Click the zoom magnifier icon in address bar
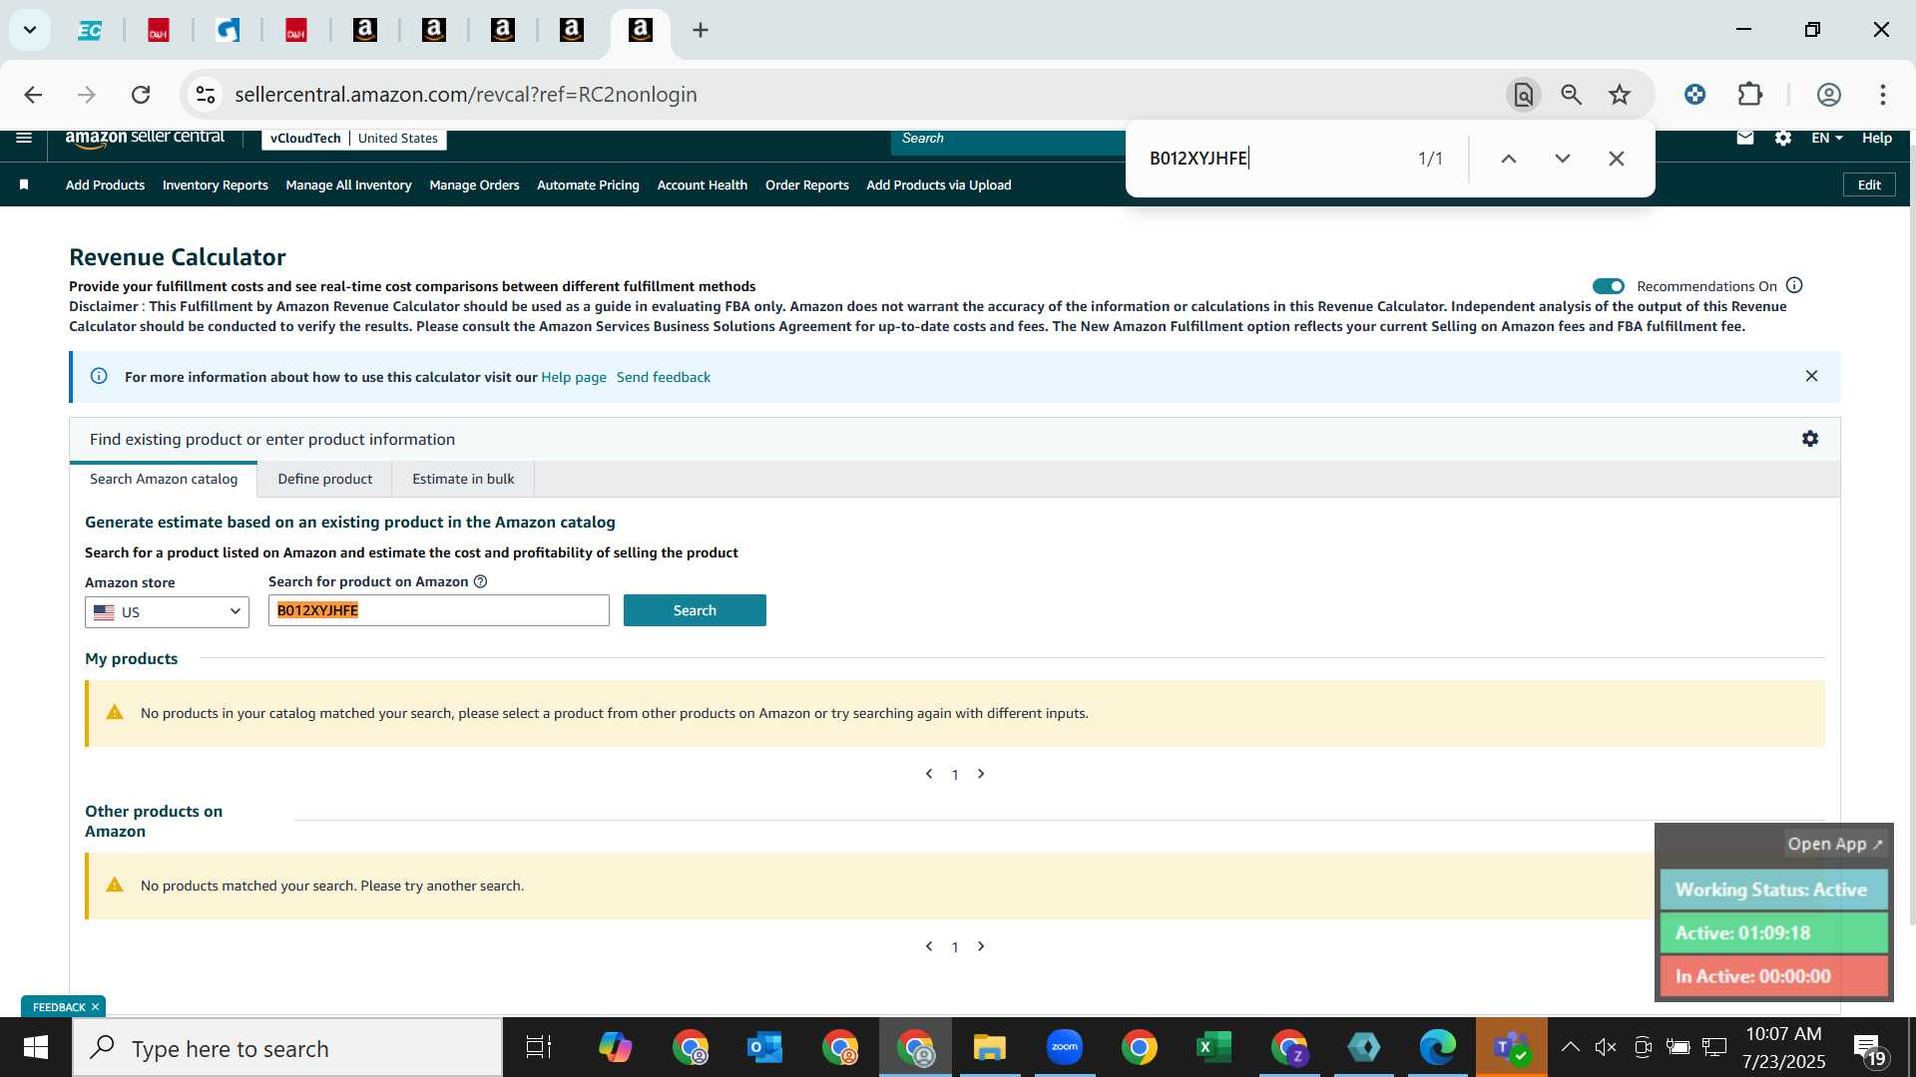 [x=1571, y=95]
